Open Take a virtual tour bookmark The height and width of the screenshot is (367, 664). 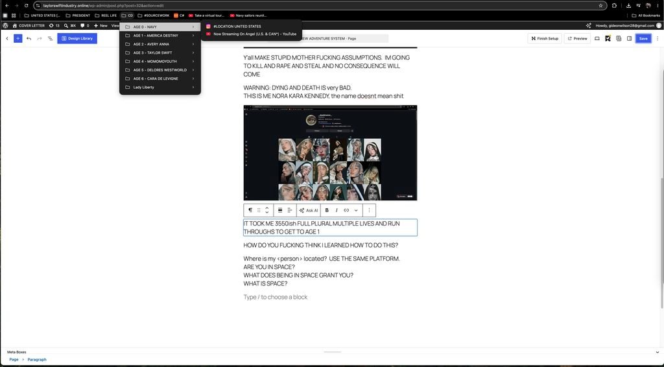[x=206, y=16]
